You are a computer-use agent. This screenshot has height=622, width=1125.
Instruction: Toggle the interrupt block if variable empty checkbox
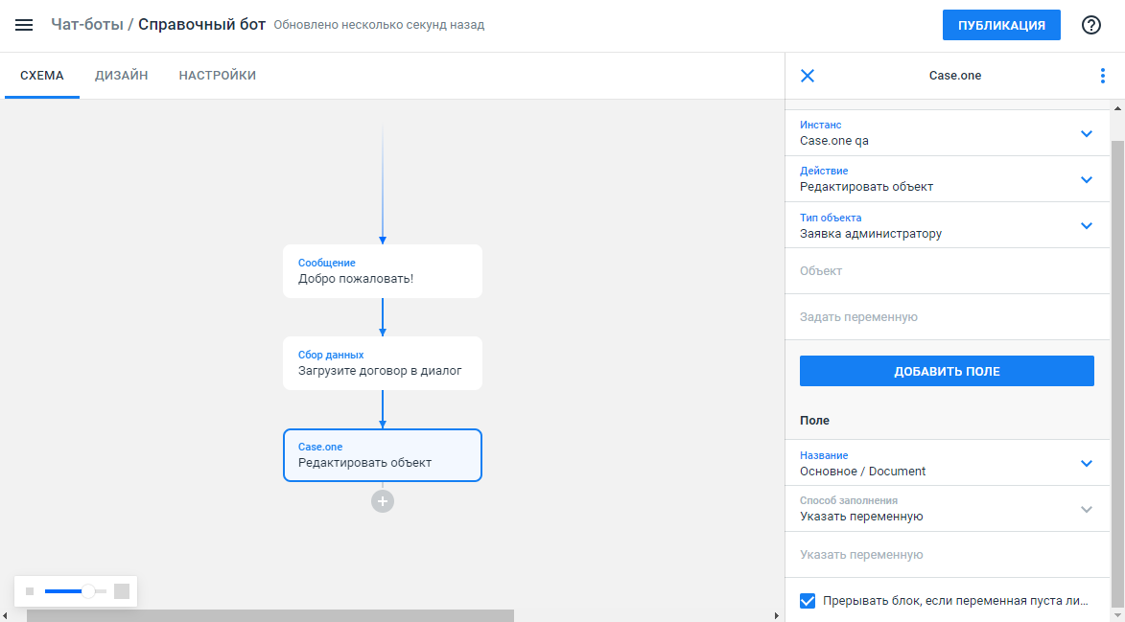coord(808,601)
